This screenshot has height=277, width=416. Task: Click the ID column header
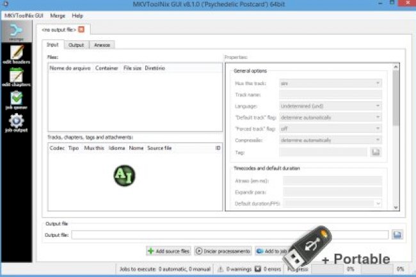pyautogui.click(x=218, y=148)
